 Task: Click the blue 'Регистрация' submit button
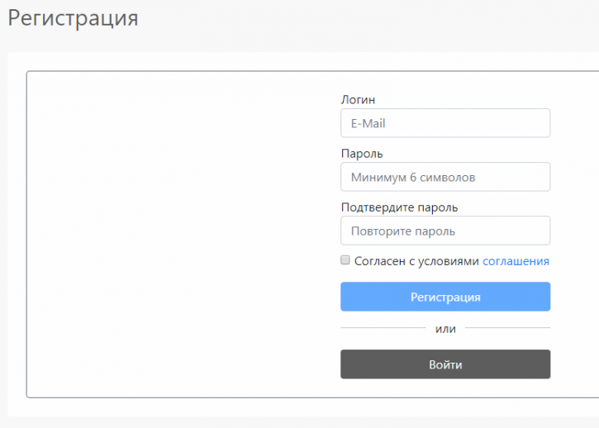pyautogui.click(x=445, y=297)
